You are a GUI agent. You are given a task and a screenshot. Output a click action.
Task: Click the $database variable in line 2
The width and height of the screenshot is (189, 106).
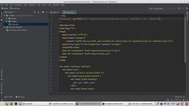[x=65, y=19]
